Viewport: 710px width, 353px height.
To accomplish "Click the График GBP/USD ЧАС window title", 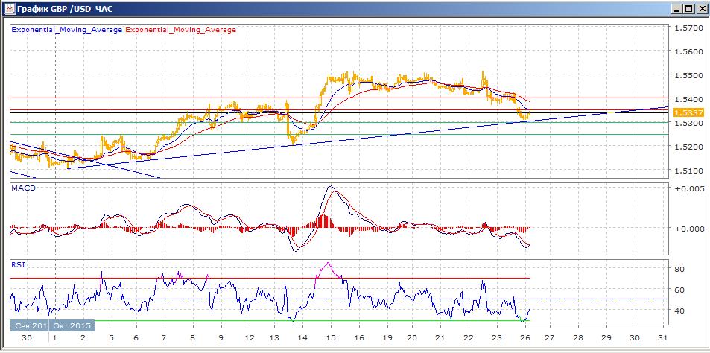I will click(66, 9).
